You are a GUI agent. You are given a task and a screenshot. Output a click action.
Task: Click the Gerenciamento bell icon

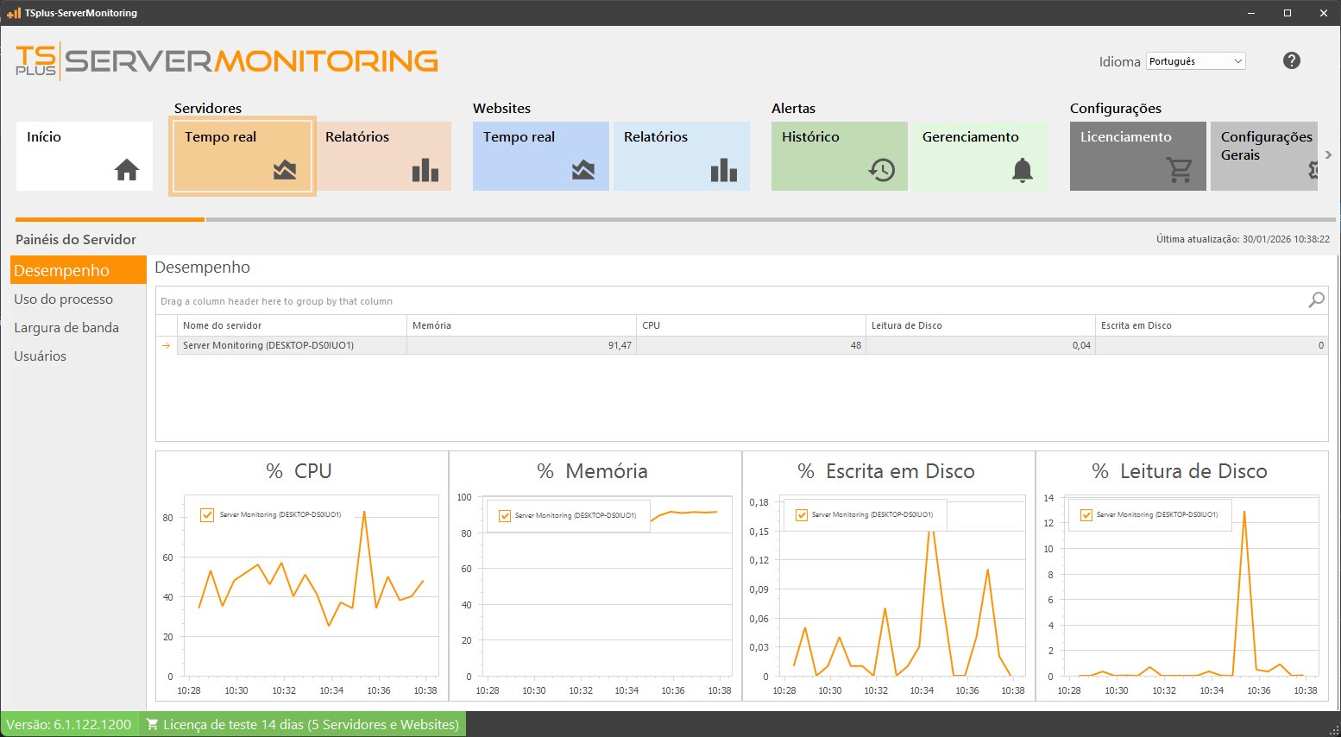tap(1023, 170)
